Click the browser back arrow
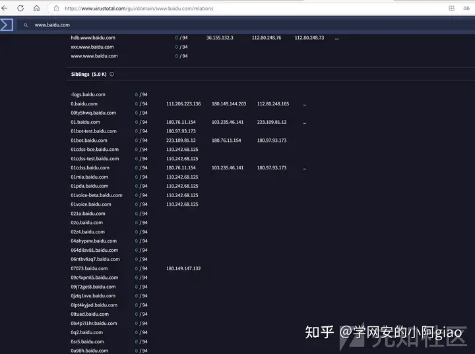475x354 pixels. click(4, 8)
